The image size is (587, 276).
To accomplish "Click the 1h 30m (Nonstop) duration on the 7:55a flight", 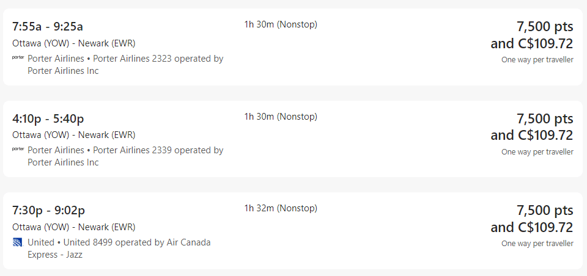I will [281, 24].
